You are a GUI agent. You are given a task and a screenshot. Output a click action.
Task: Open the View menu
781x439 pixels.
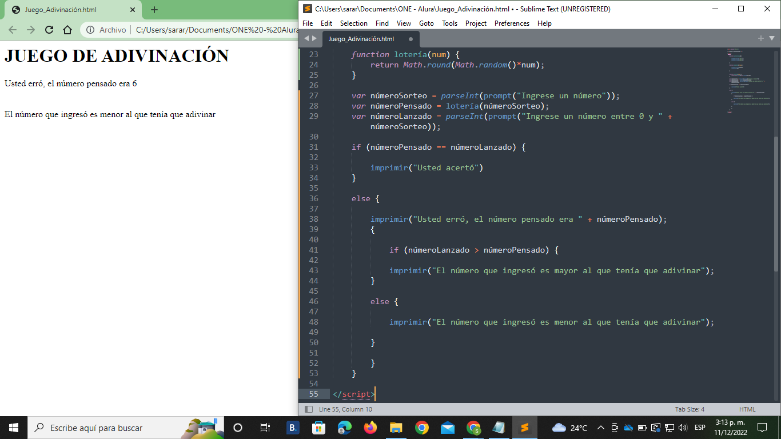tap(404, 23)
